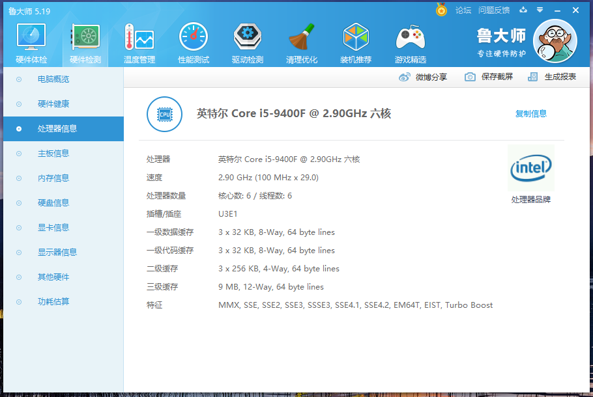Click the camera icon for 保存截屏
The height and width of the screenshot is (397, 593).
pyautogui.click(x=470, y=77)
